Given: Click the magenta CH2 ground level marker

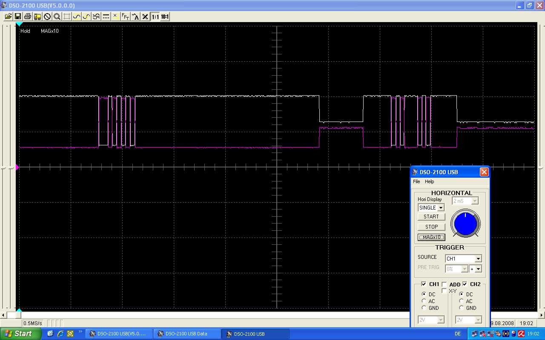Looking at the screenshot, I should click(x=17, y=167).
